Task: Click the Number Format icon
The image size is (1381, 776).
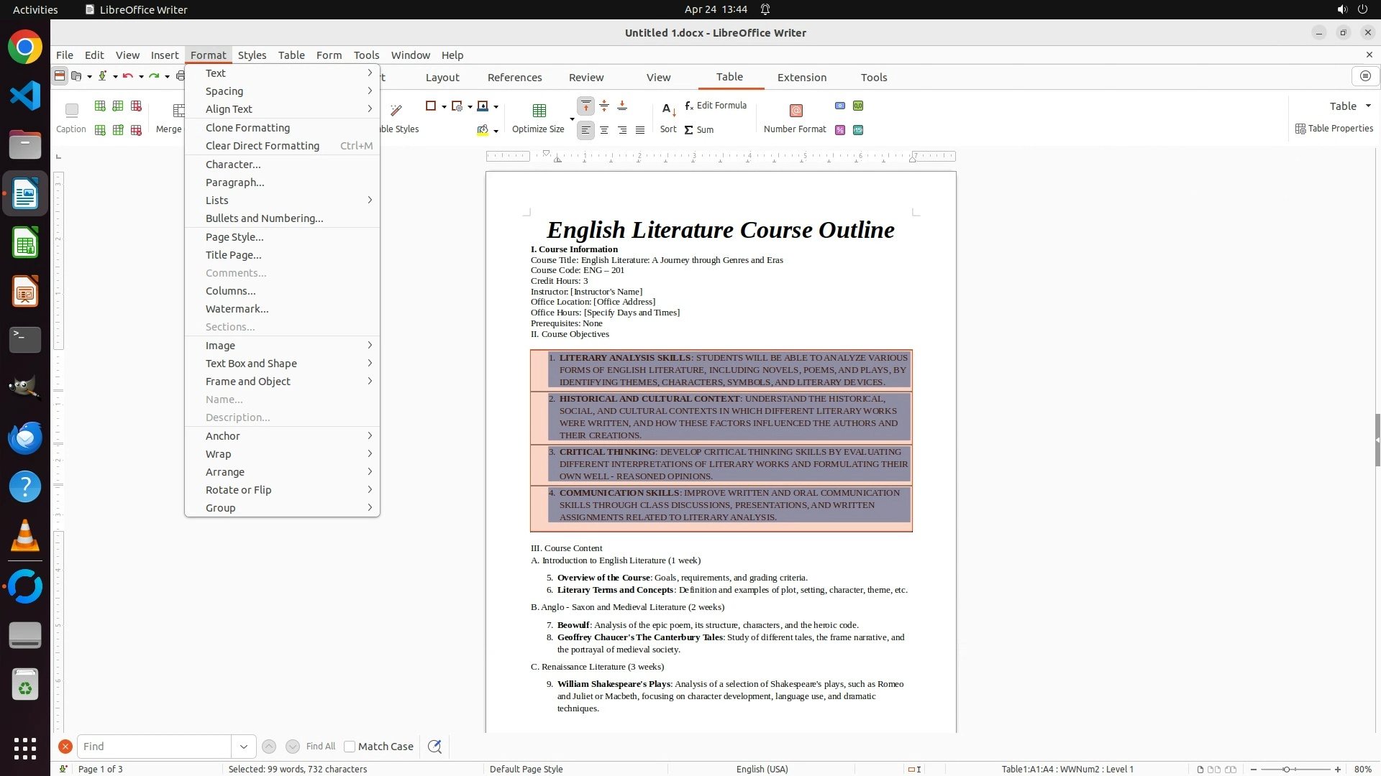Action: click(796, 110)
